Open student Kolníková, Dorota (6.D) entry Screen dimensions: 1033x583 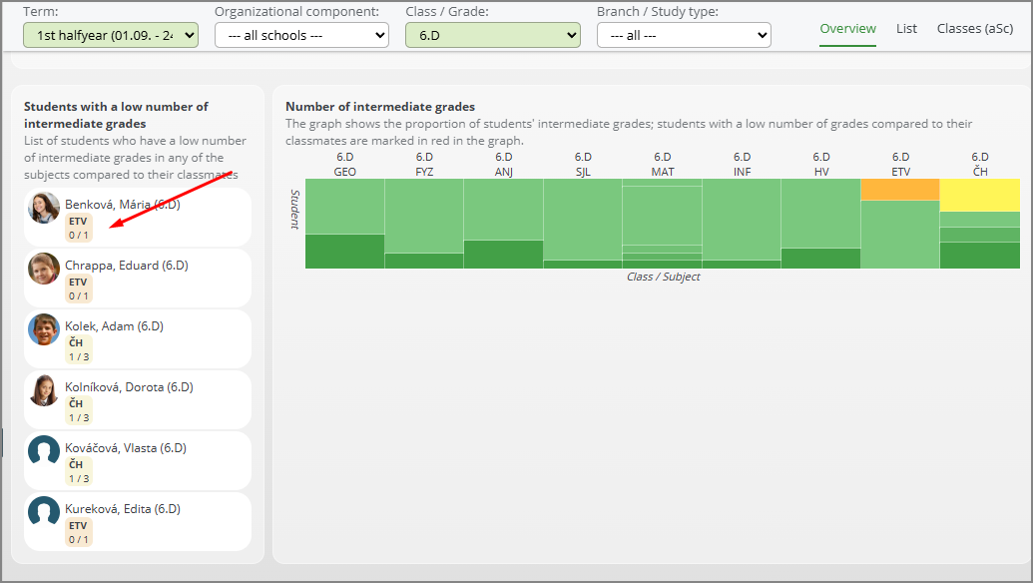(x=129, y=387)
